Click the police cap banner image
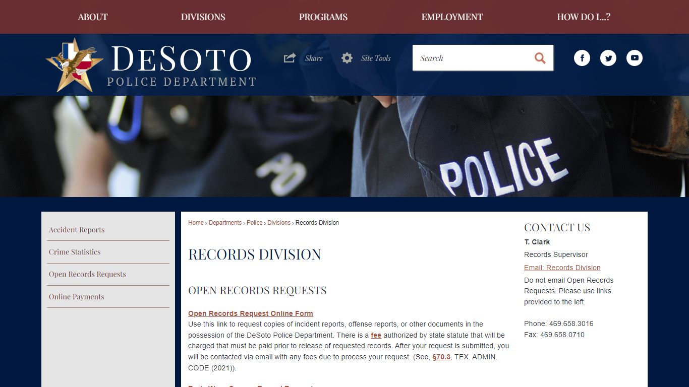This screenshot has width=689, height=387. click(x=344, y=146)
